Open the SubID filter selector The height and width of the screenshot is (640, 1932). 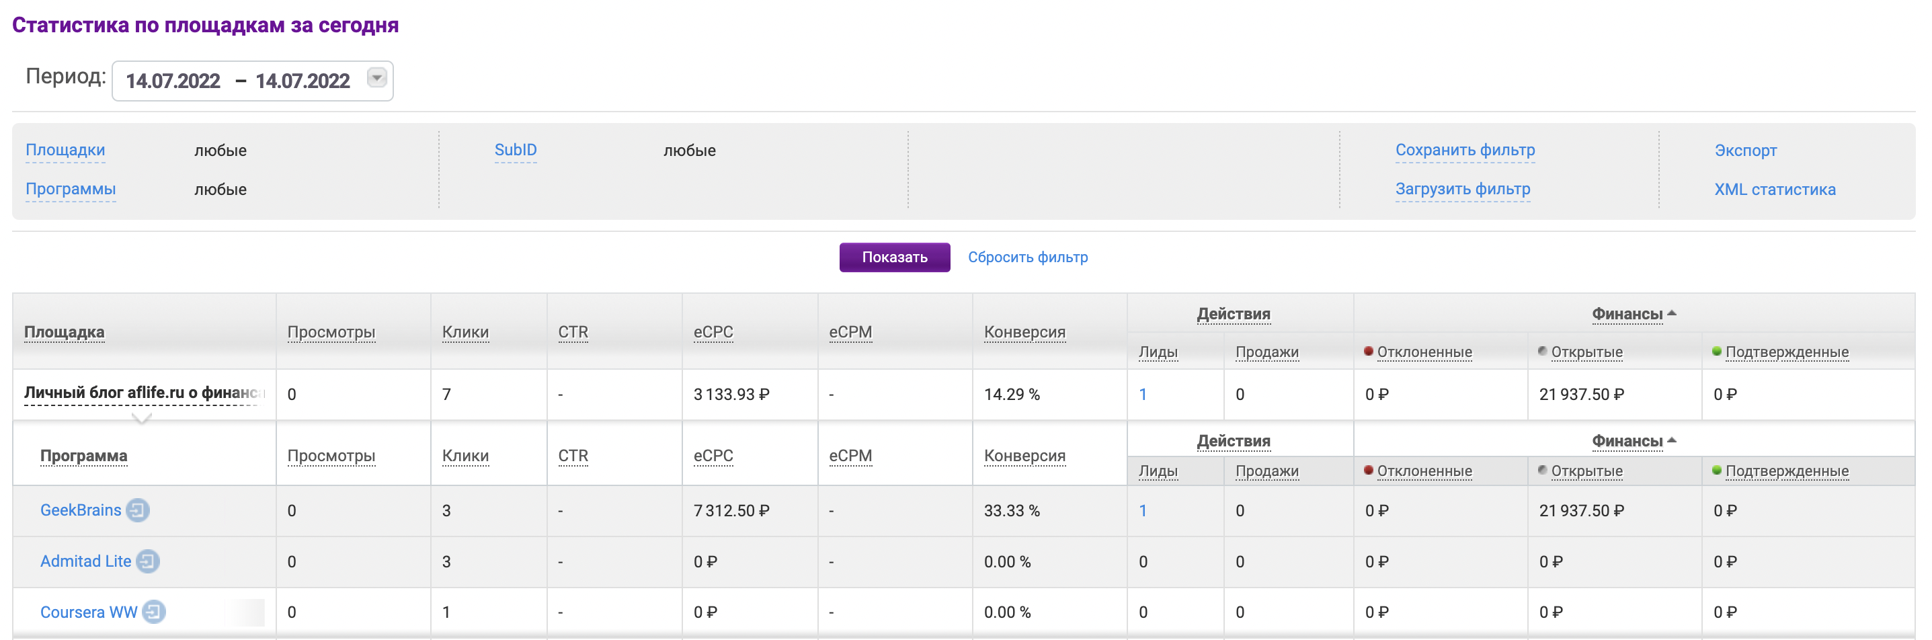coord(515,150)
